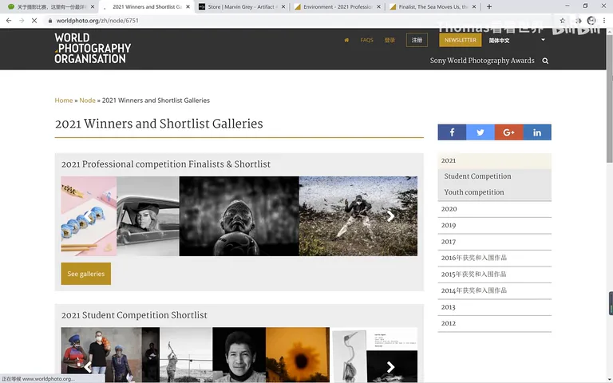
Task: Show previous Student Competition image arrow
Action: coord(89,366)
